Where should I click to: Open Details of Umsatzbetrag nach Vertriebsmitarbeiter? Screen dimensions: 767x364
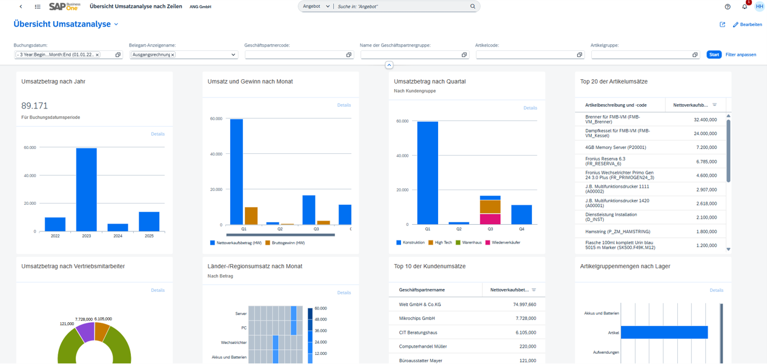(158, 290)
